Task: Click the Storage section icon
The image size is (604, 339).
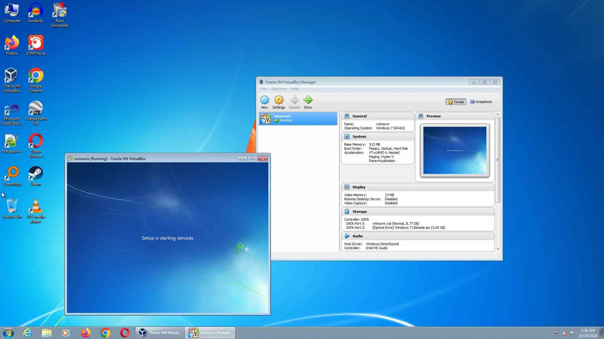Action: click(347, 212)
